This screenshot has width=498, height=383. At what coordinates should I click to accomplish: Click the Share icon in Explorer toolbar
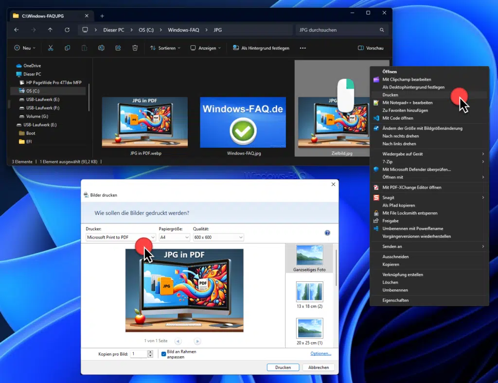[118, 48]
